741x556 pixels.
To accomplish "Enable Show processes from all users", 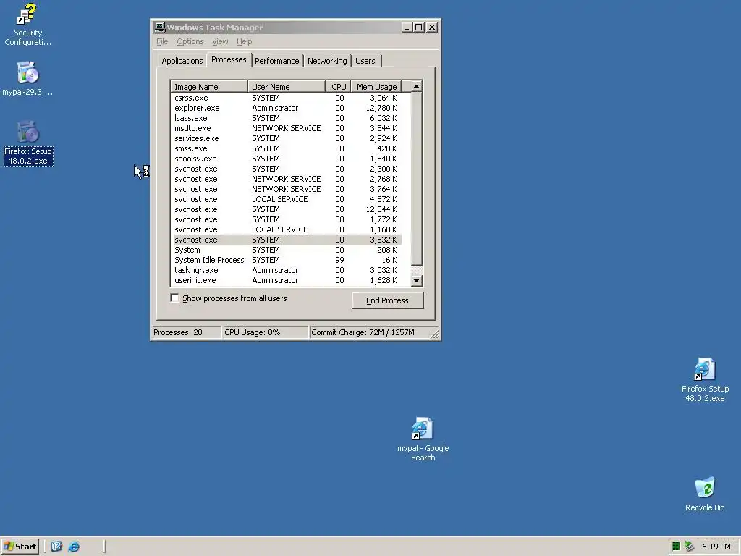I will click(x=175, y=298).
